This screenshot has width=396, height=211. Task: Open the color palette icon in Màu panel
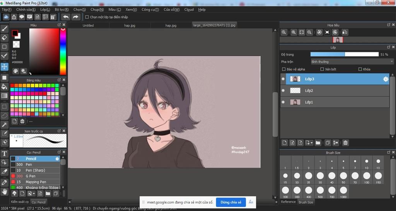(15, 71)
